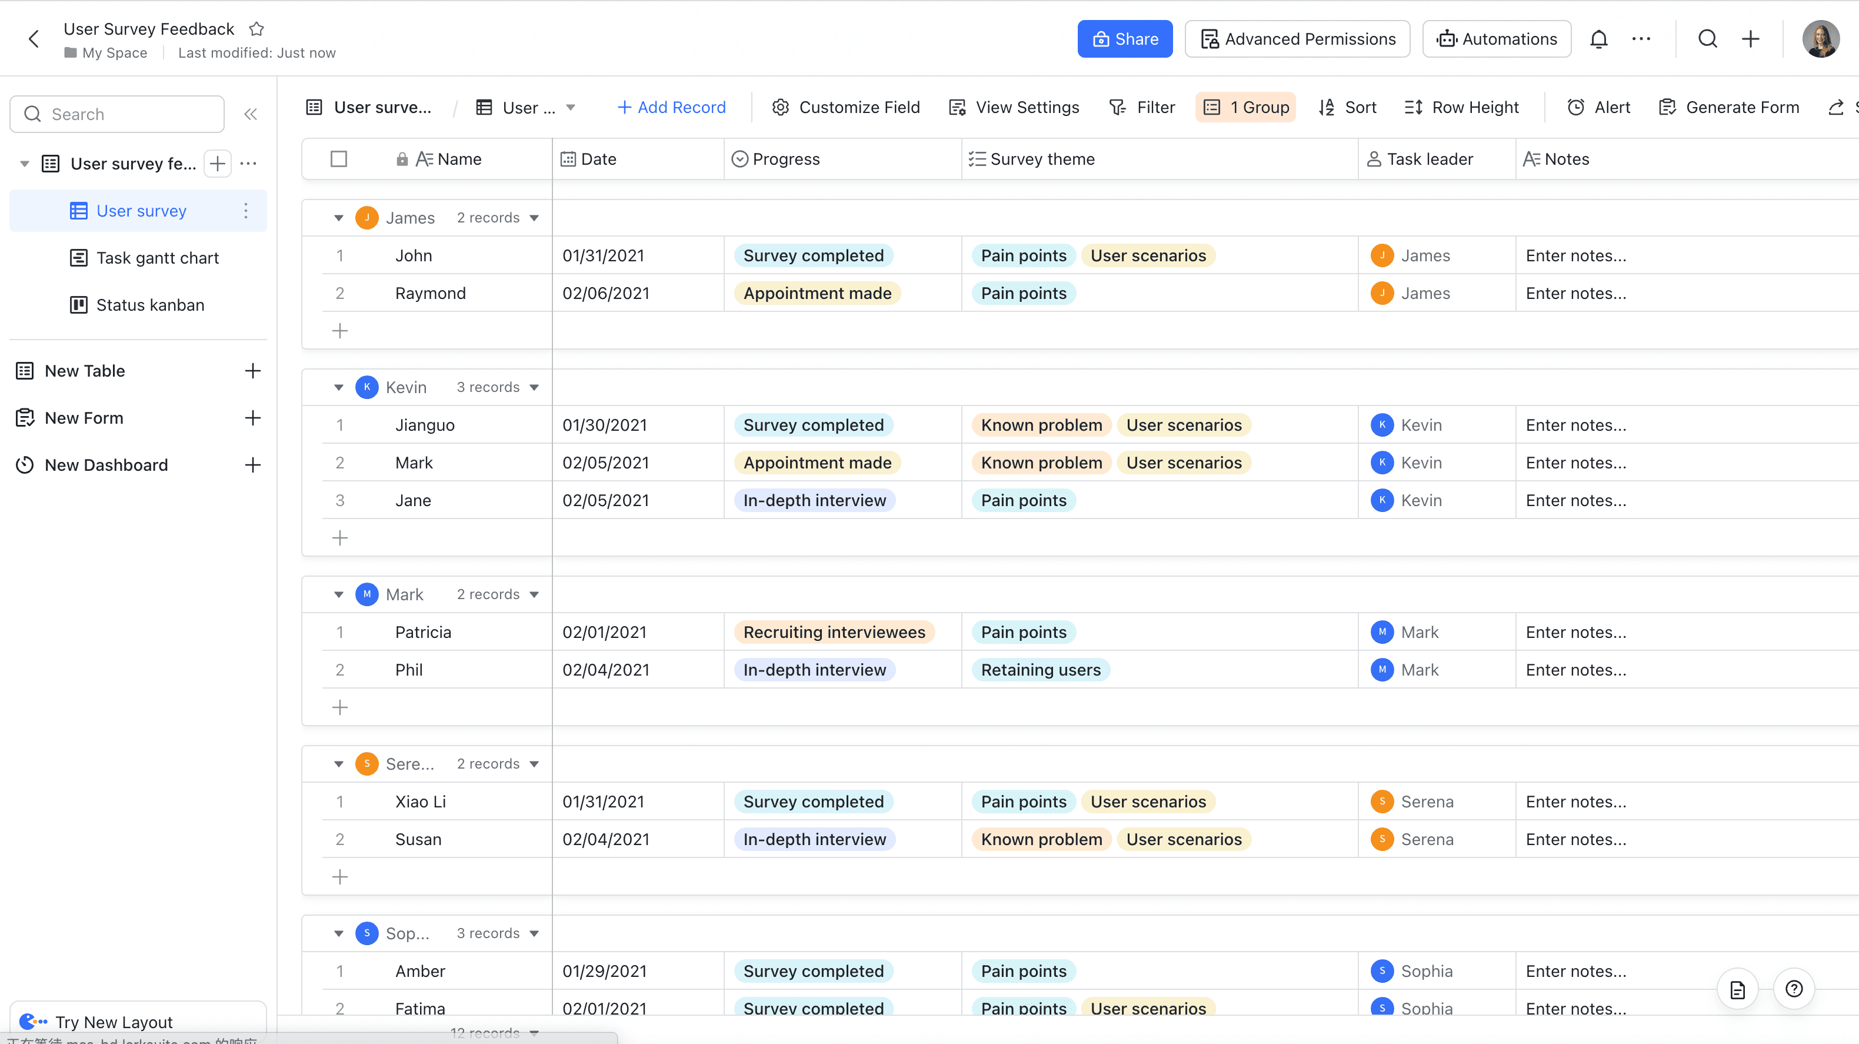Collapse the sidebar with double-chevron icon
Viewport: 1859px width, 1044px height.
(x=251, y=114)
